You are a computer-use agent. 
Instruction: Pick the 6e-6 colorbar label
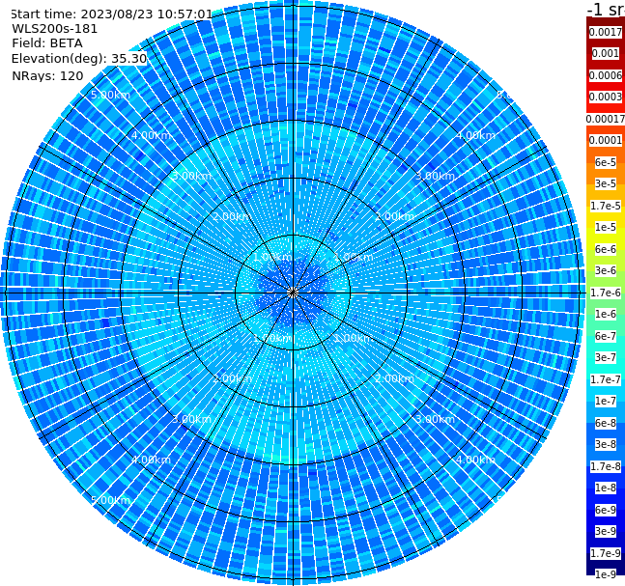[x=606, y=249]
